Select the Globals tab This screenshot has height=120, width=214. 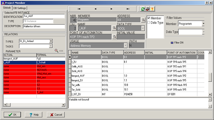point(7,8)
